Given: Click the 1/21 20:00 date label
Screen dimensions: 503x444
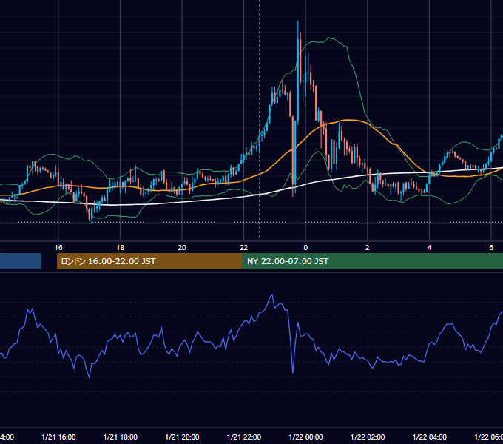Looking at the screenshot, I should tap(182, 437).
